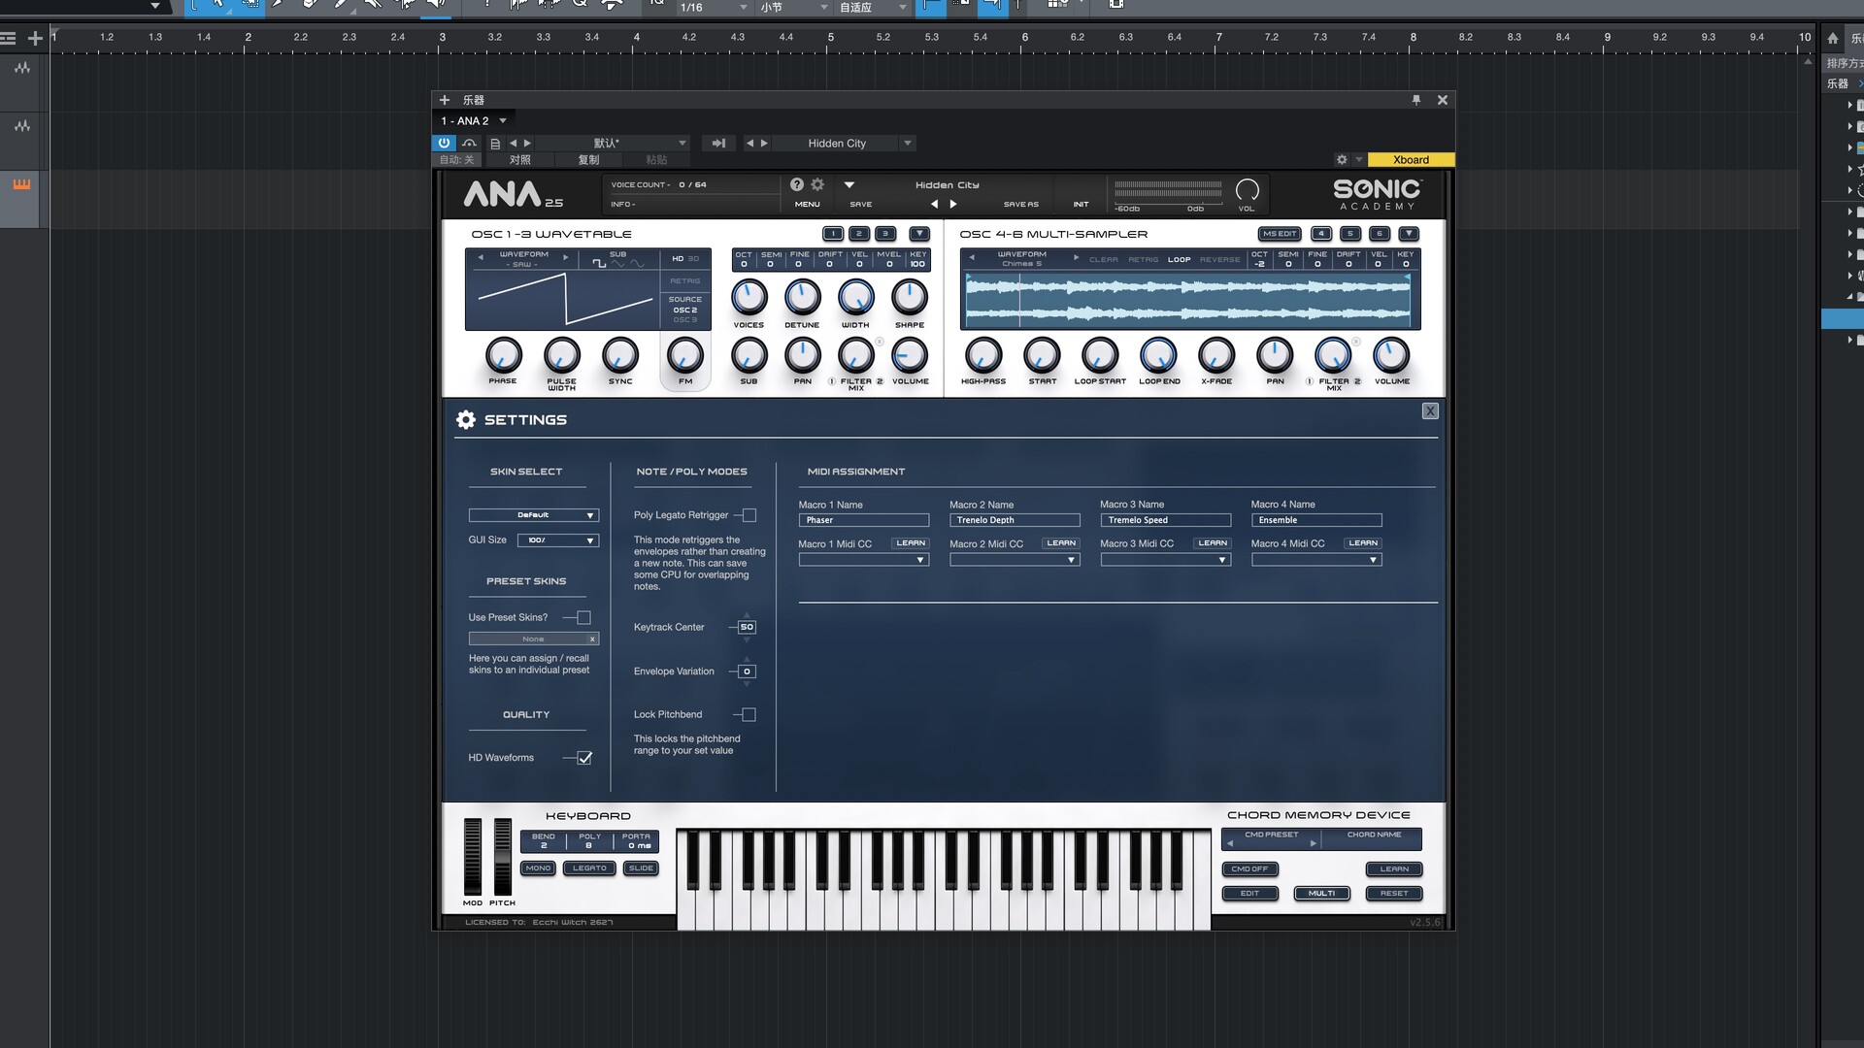This screenshot has width=1864, height=1048.
Task: Enable Use Preset Skins checkbox
Action: [583, 617]
